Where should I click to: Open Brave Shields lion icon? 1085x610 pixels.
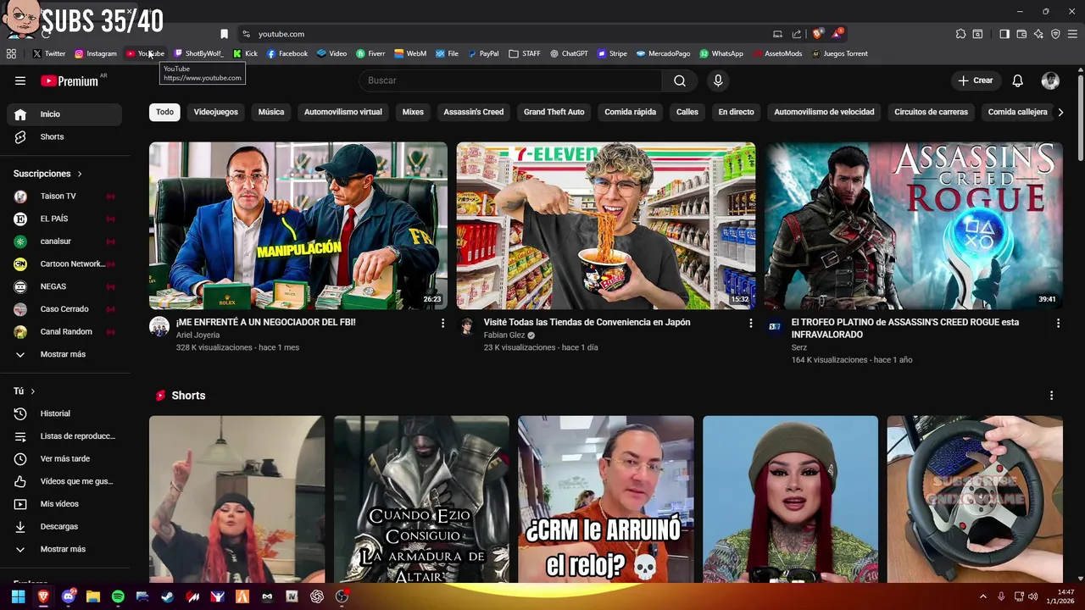[817, 34]
